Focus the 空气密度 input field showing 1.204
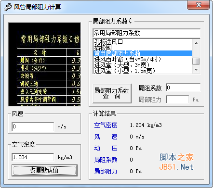This screenshot has width=213, height=188. click(33, 157)
